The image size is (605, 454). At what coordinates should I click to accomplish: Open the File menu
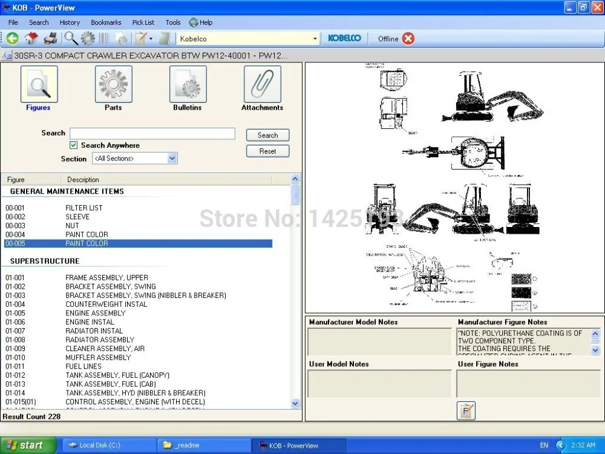13,22
